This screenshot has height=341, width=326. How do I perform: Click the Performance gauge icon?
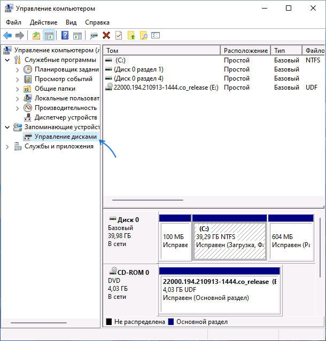[x=28, y=108]
